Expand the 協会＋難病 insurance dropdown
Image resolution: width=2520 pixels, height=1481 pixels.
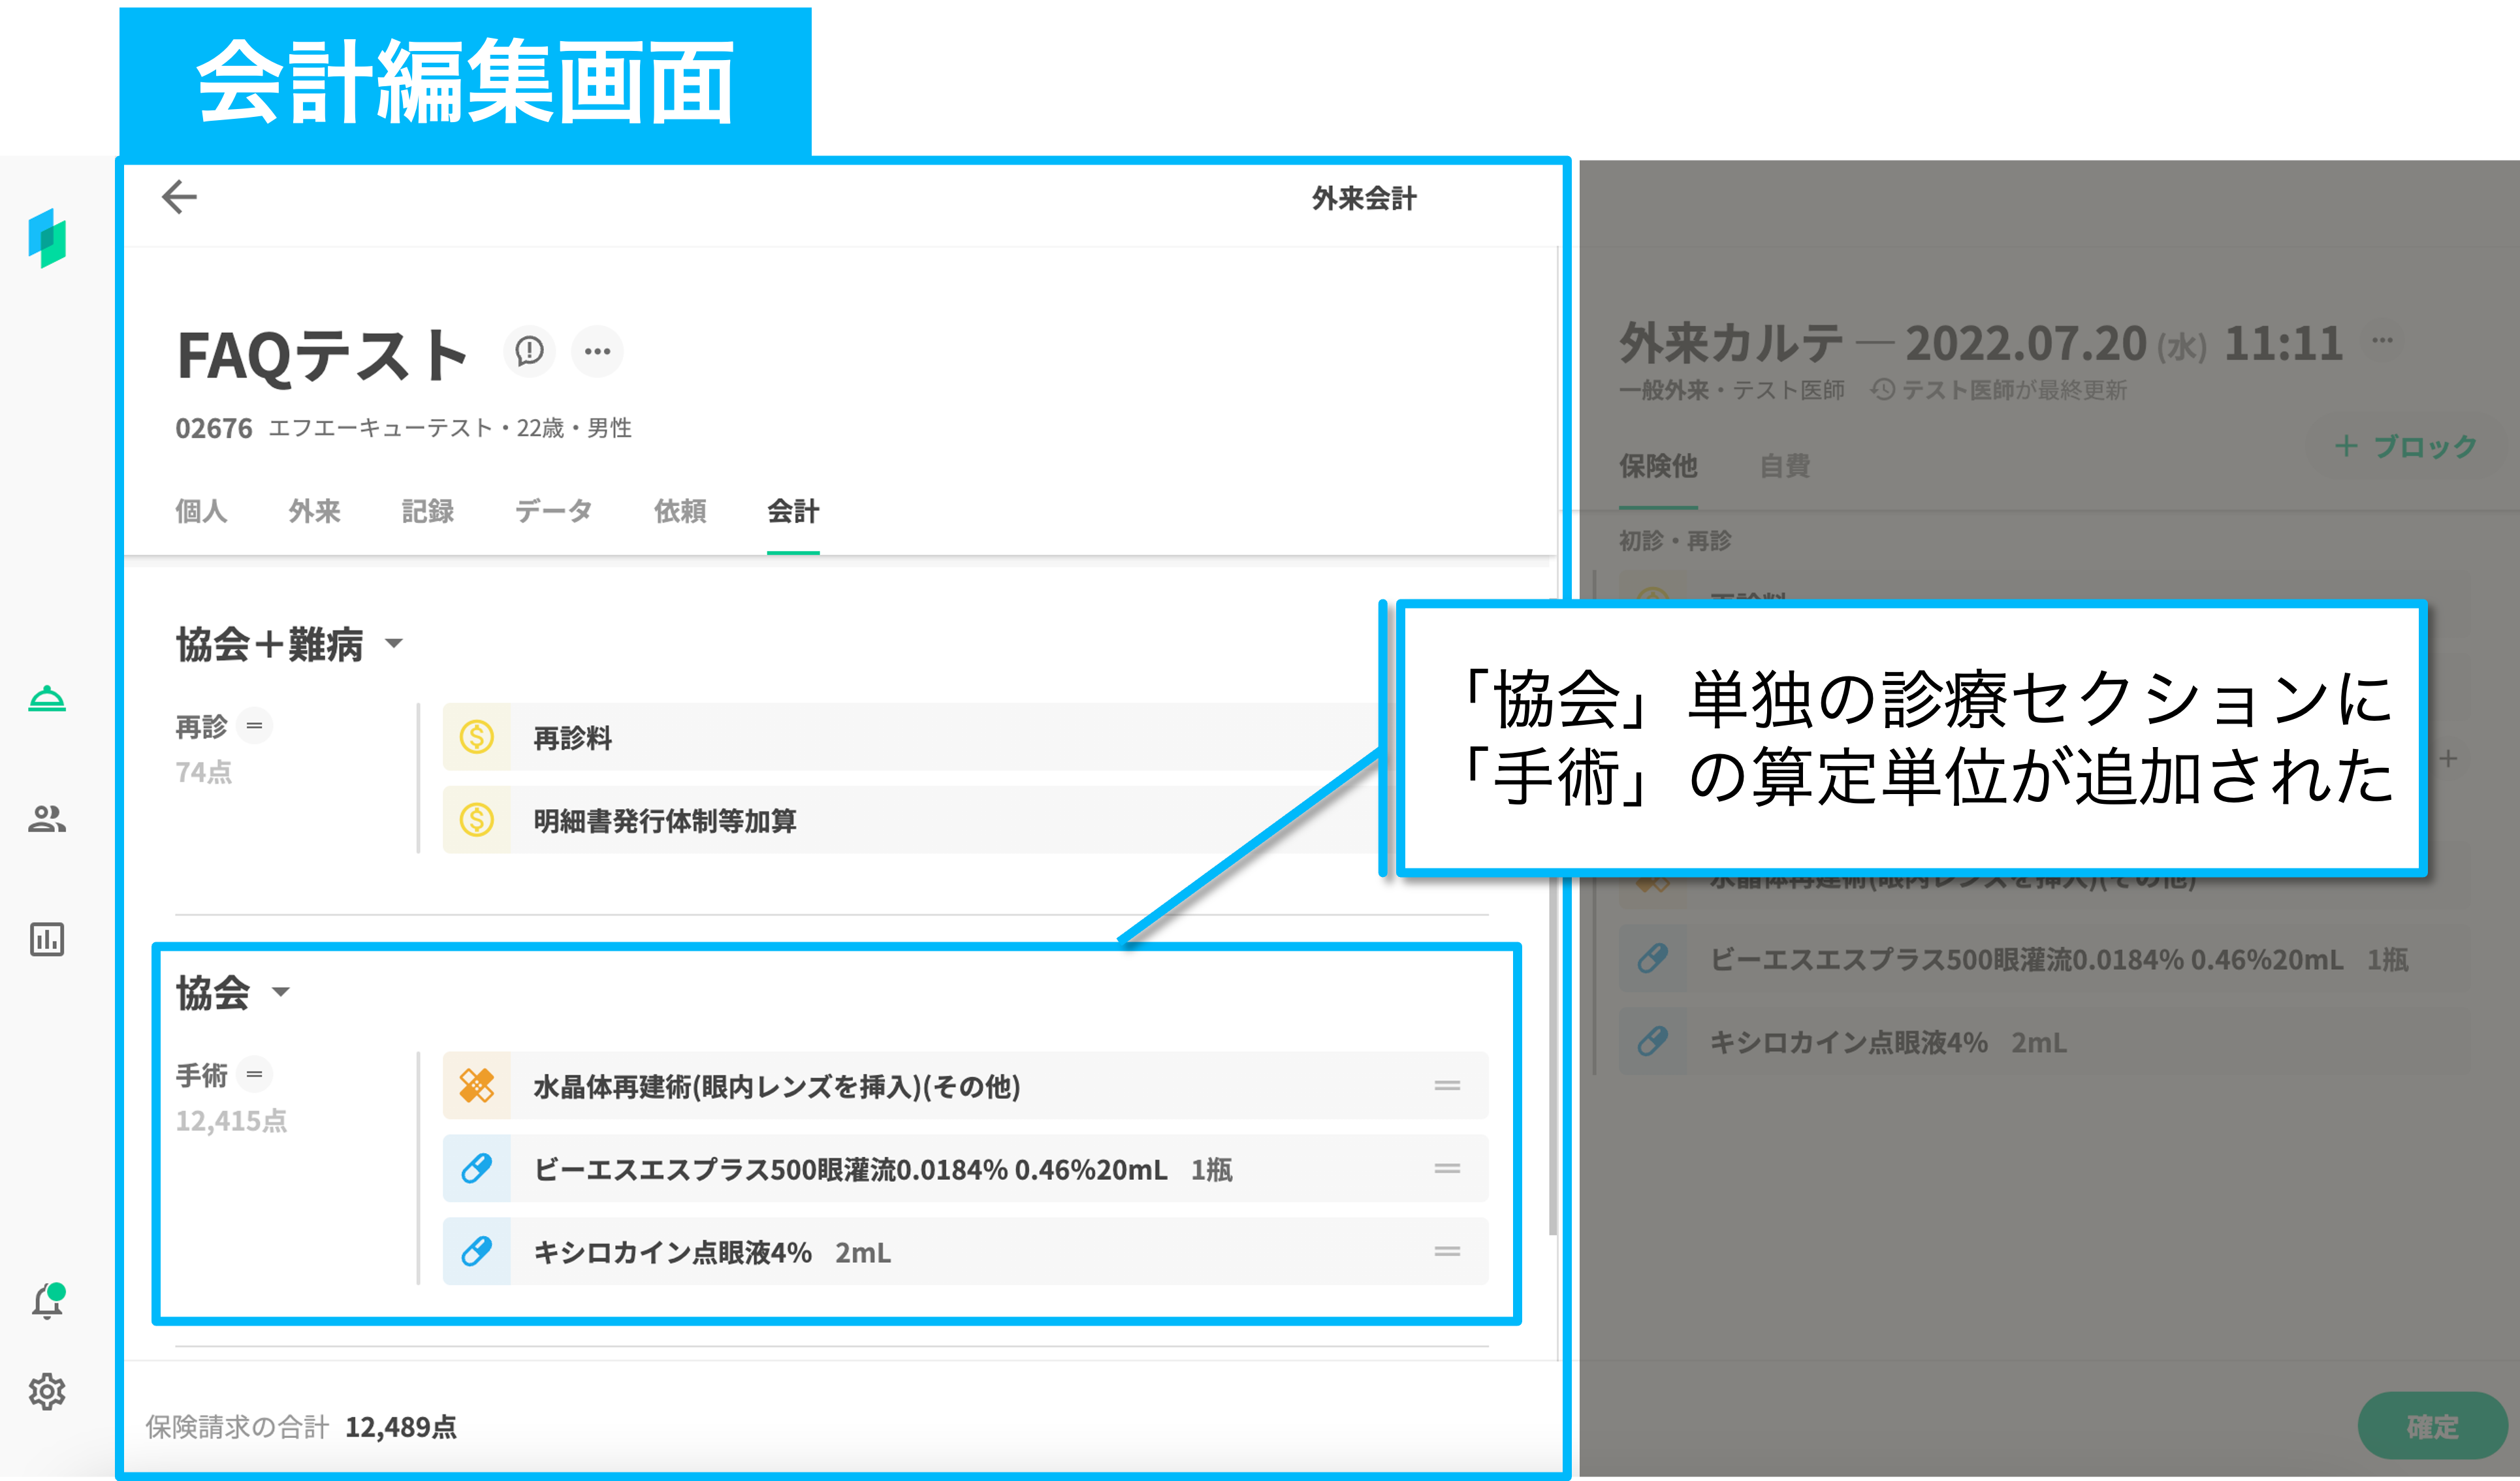point(394,643)
